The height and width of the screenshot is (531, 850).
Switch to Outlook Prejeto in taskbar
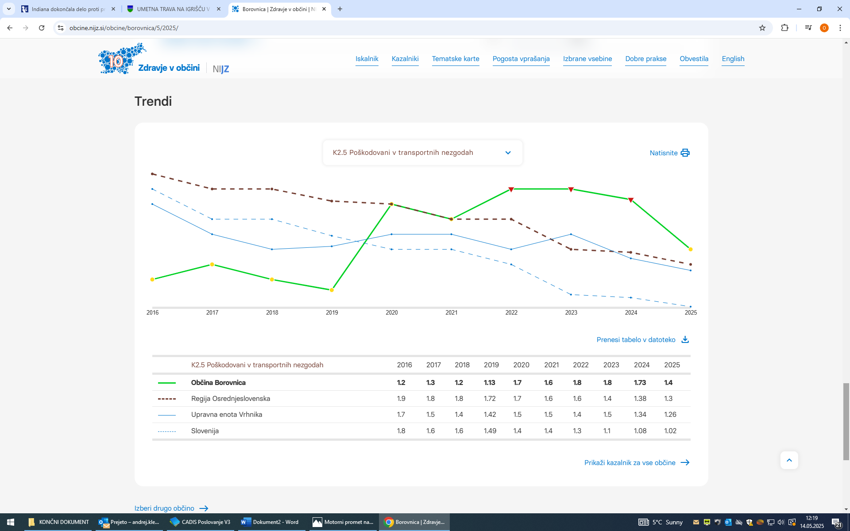click(129, 522)
